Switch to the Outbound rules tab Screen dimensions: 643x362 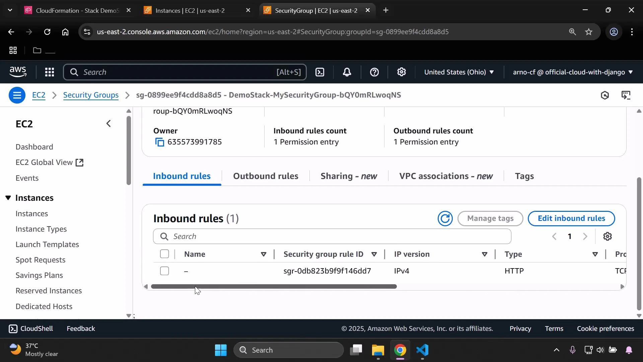[x=266, y=176]
